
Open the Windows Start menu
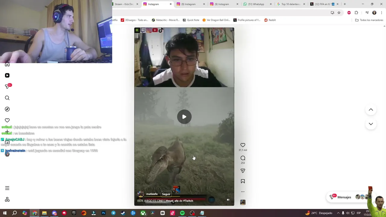pyautogui.click(x=5, y=213)
